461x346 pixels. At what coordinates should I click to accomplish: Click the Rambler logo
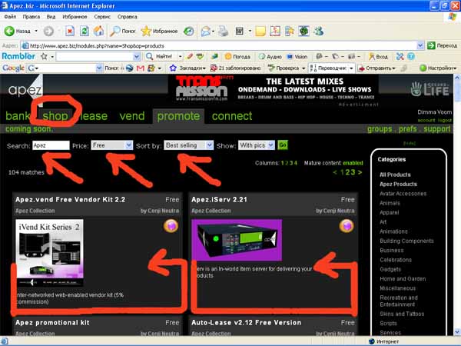(18, 56)
